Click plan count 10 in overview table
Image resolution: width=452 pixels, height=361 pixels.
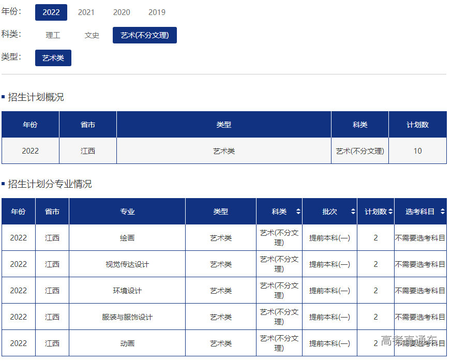[x=417, y=151]
